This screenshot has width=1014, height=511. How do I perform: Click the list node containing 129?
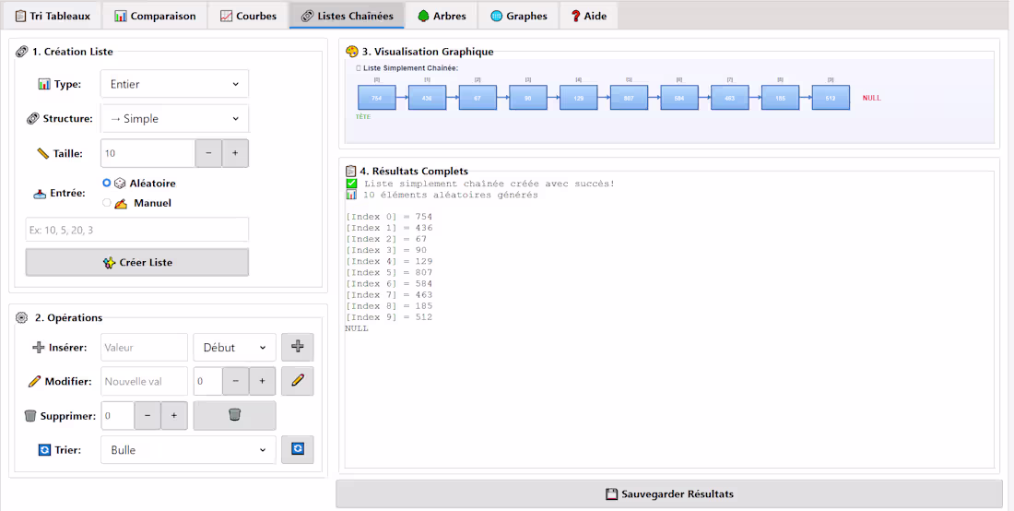[579, 98]
